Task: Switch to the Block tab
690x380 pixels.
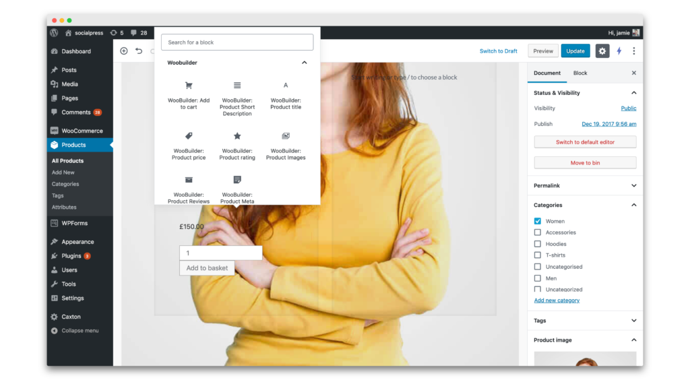Action: pyautogui.click(x=580, y=73)
